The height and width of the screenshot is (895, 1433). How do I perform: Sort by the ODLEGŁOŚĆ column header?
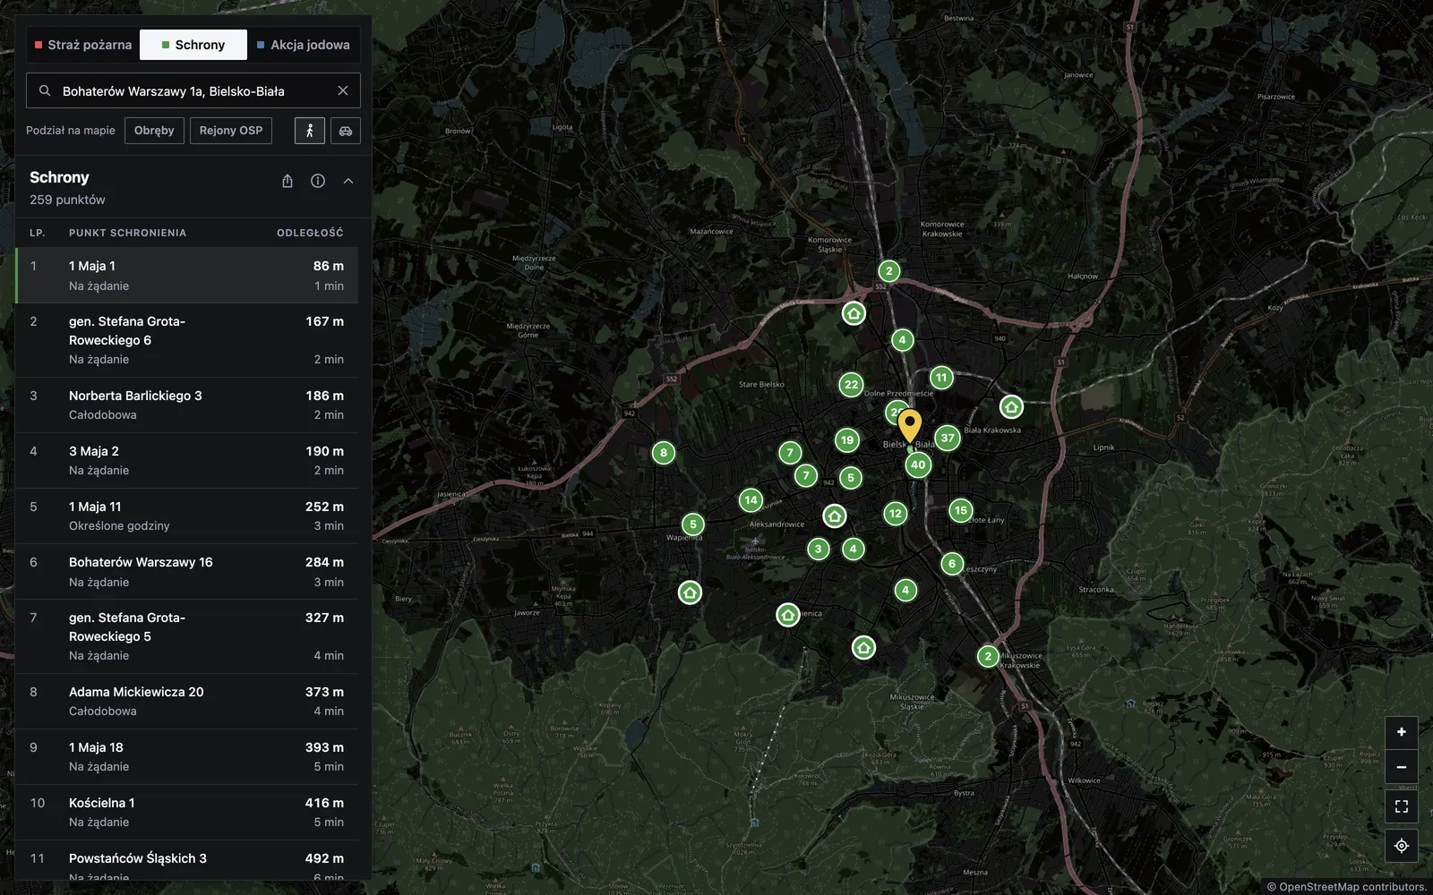[x=310, y=233]
